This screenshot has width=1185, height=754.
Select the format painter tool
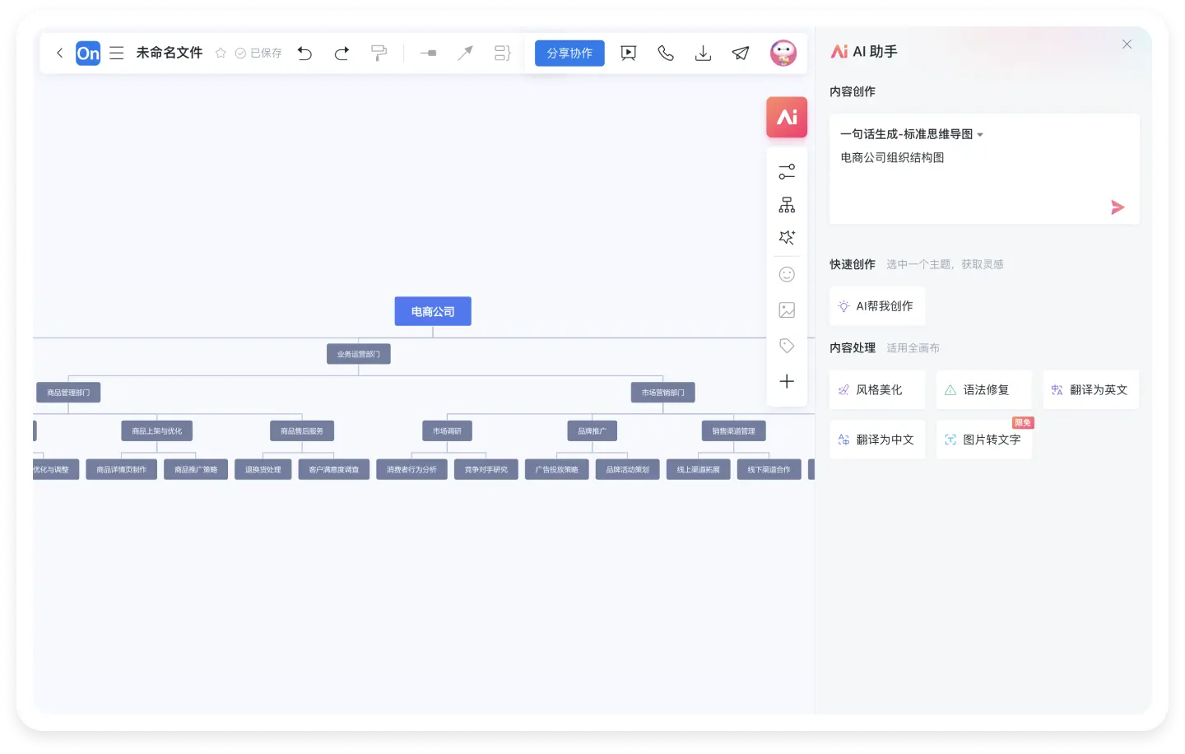379,53
